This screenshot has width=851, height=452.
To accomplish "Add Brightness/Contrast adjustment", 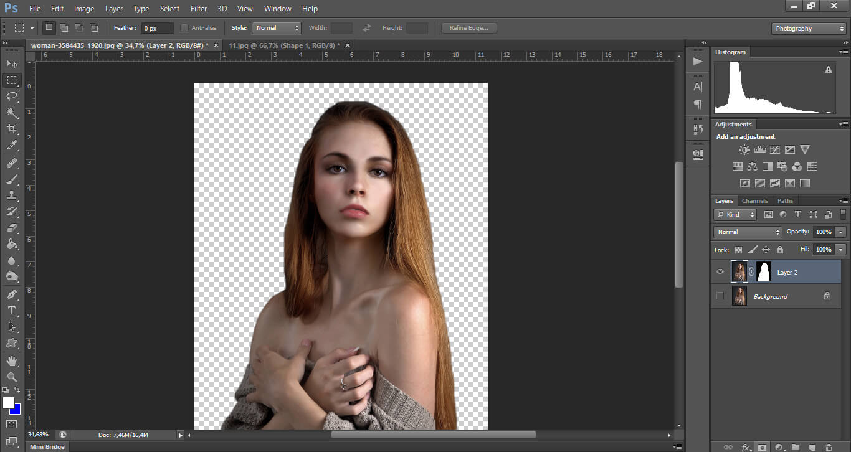I will pyautogui.click(x=744, y=150).
